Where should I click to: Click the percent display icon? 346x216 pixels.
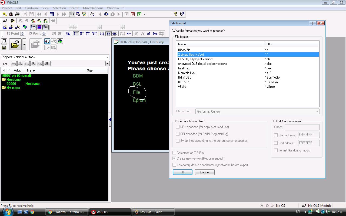(x=137, y=33)
